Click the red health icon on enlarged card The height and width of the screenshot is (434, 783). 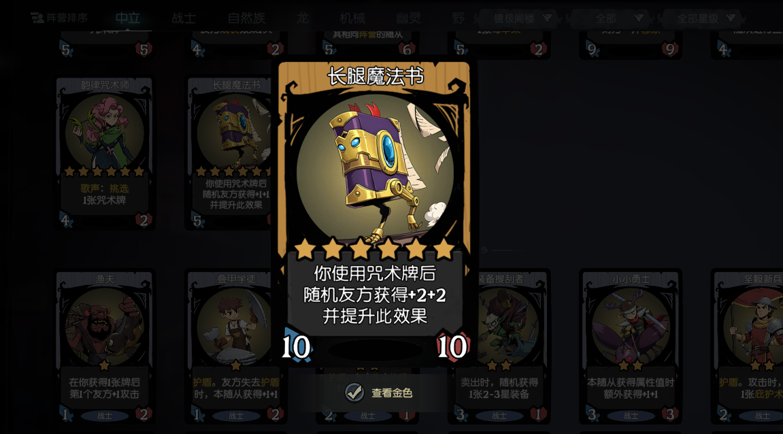(452, 346)
